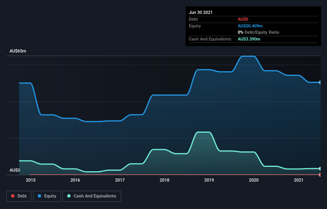Screen dimensions: 327x209
Task: Click the red Debt endpoint marker
Action: (x=320, y=175)
